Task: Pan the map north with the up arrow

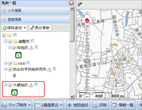Action: click(87, 15)
